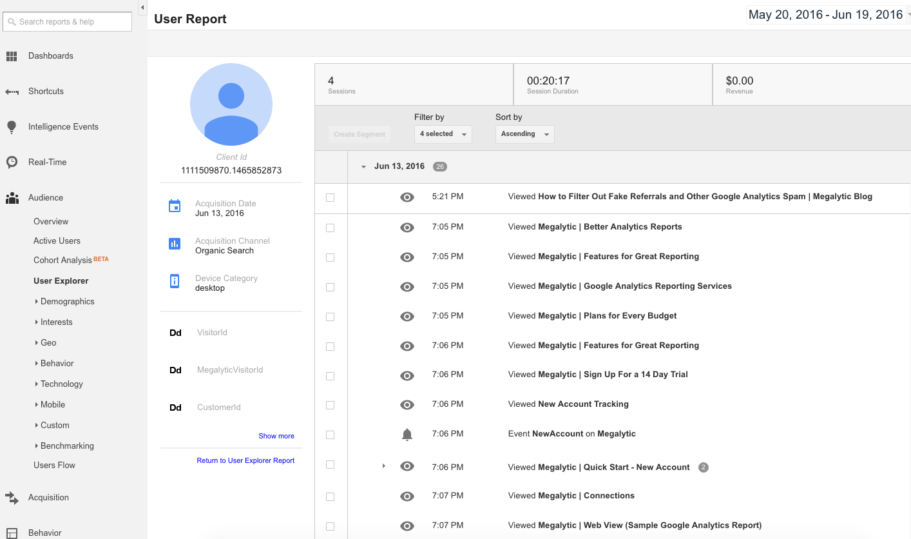Click the bell icon for NewAccount event
The width and height of the screenshot is (911, 539).
(x=407, y=435)
